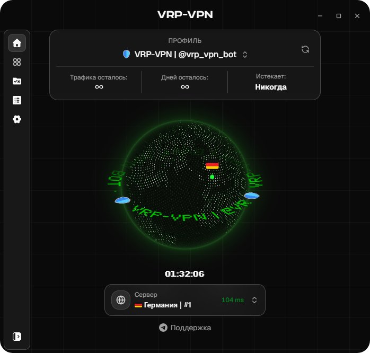The height and width of the screenshot is (353, 370).
Task: Click the German flag on the globe
Action: pos(212,165)
